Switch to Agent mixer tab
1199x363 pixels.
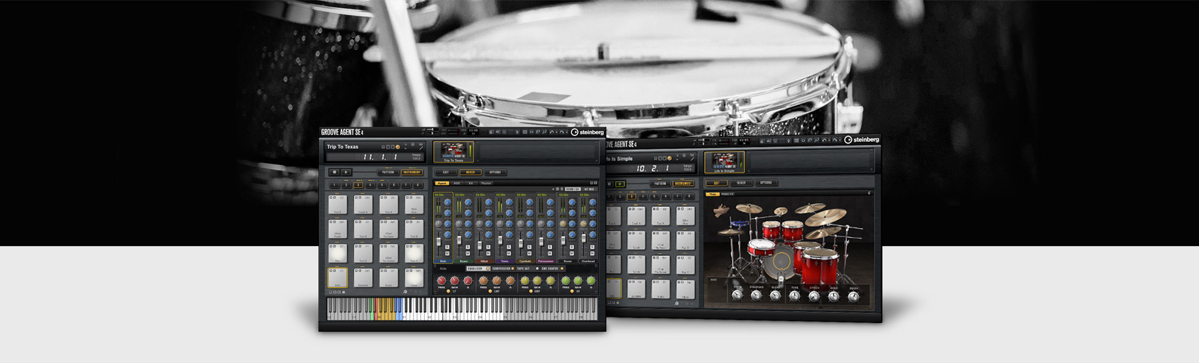pyautogui.click(x=442, y=183)
